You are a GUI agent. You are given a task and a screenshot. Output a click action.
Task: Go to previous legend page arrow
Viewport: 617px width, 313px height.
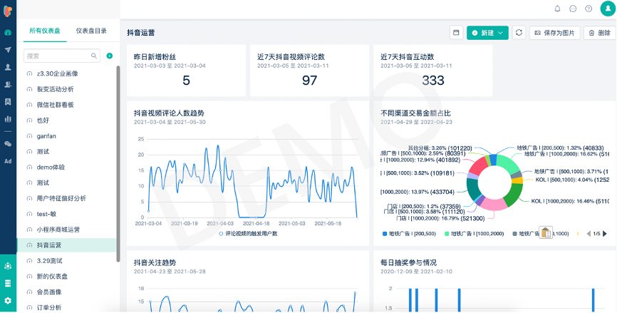(x=589, y=233)
